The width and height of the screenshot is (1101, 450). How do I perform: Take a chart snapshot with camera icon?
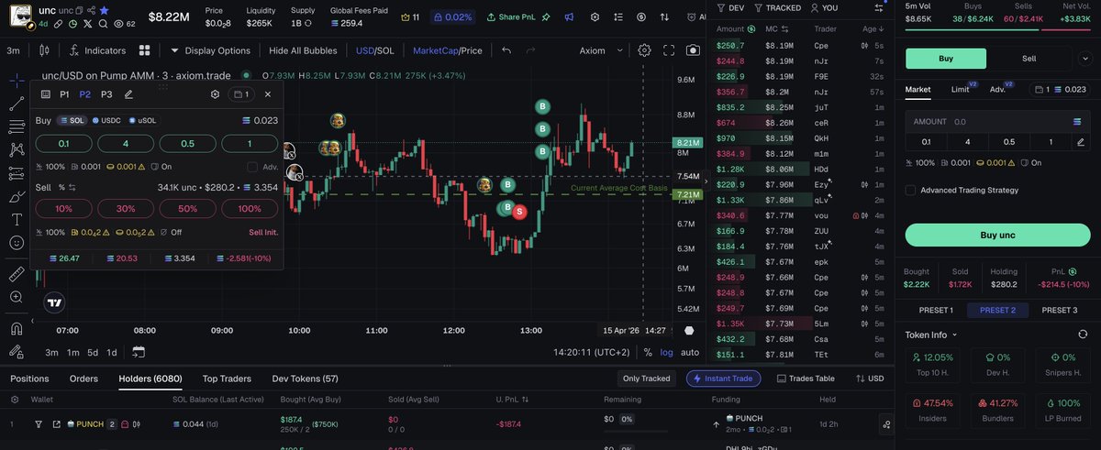(692, 50)
